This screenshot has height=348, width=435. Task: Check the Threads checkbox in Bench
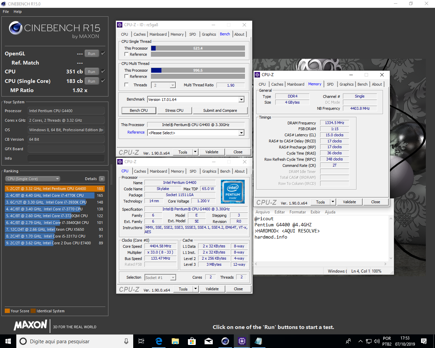[x=126, y=85]
